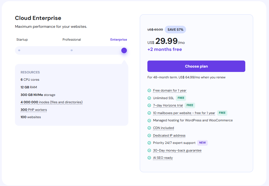This screenshot has width=269, height=186.
Task: Select the Professional plan label
Action: pyautogui.click(x=71, y=40)
